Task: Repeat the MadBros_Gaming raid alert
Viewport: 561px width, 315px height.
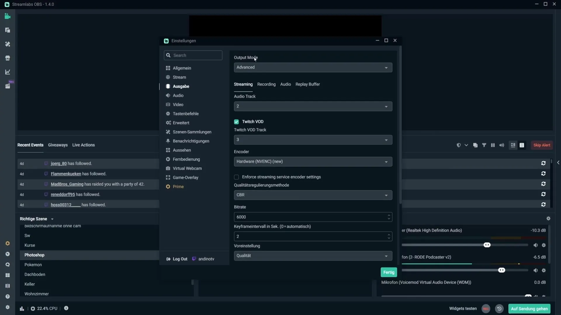Action: click(543, 184)
